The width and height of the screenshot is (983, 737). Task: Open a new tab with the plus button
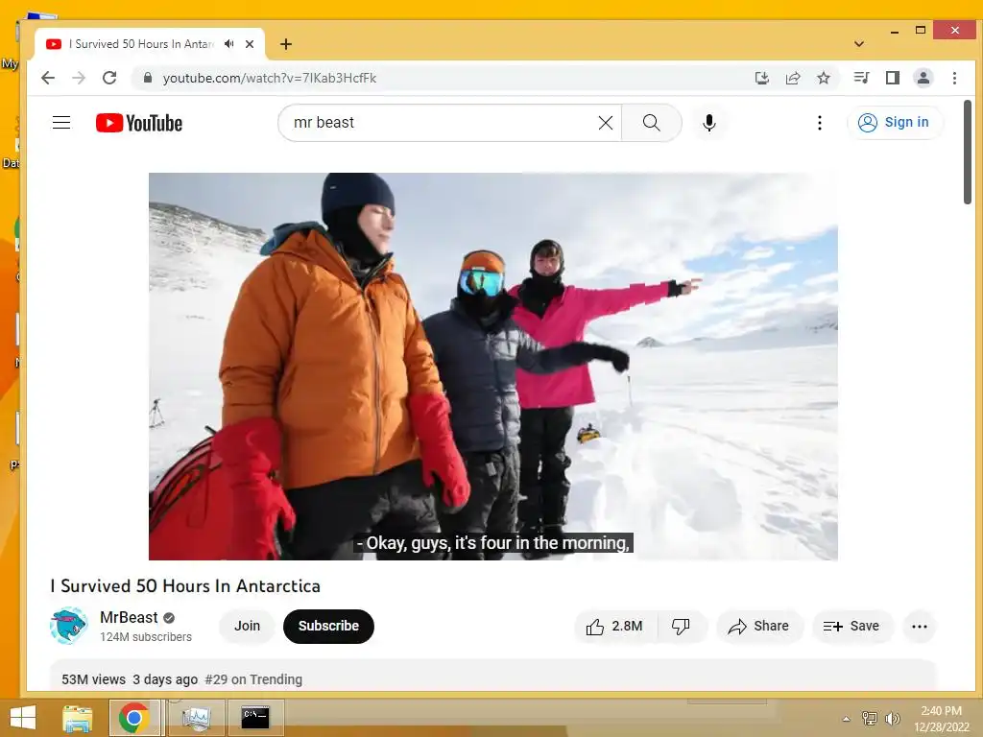point(286,44)
